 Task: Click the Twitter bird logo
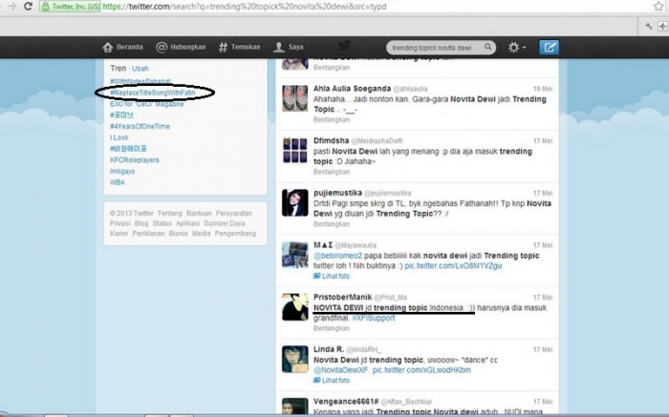344,46
